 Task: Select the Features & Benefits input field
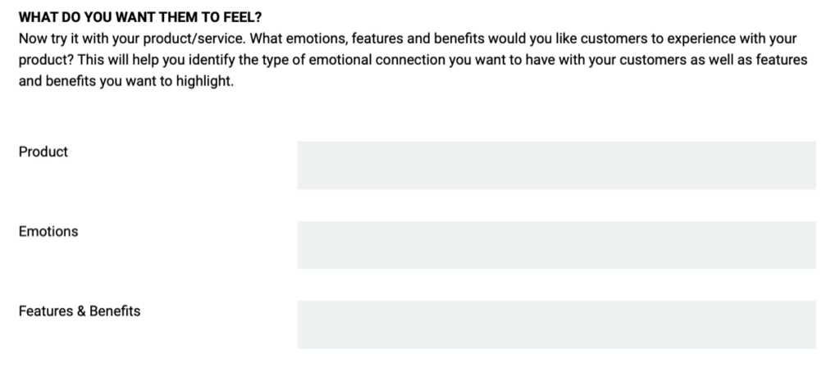coord(557,324)
